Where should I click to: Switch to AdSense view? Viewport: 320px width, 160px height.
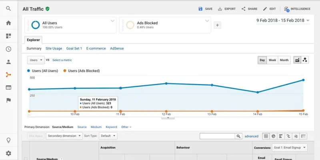coord(117,48)
